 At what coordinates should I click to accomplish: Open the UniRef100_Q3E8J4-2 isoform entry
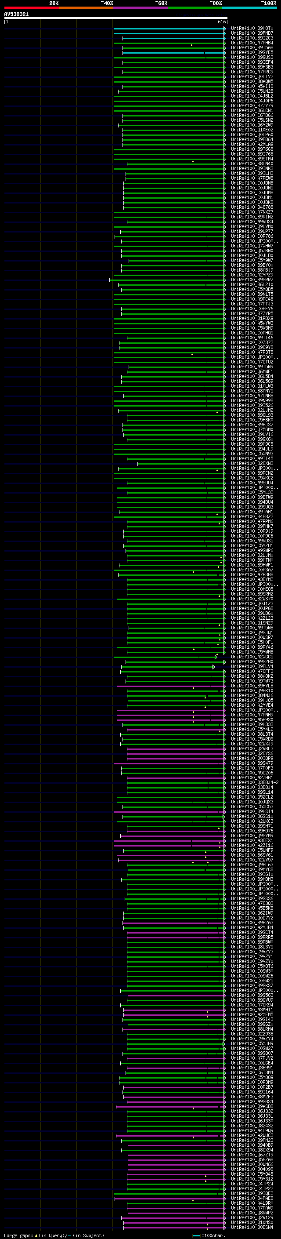pyautogui.click(x=255, y=782)
